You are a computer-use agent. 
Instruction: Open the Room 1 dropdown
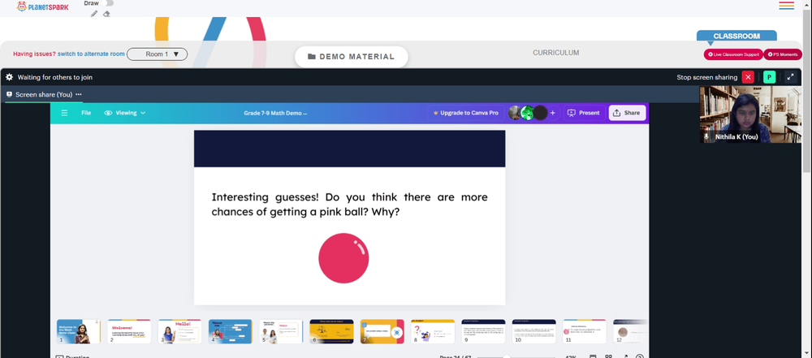(157, 54)
